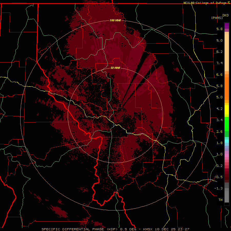Click the KMSX station ID in caption
Viewport: 231px width, 231px height.
(x=148, y=229)
